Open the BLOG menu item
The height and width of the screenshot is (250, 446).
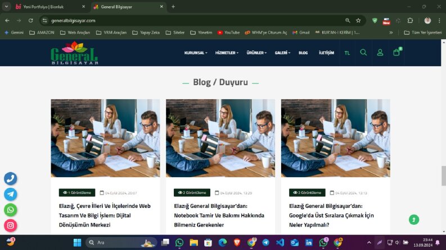pyautogui.click(x=303, y=53)
